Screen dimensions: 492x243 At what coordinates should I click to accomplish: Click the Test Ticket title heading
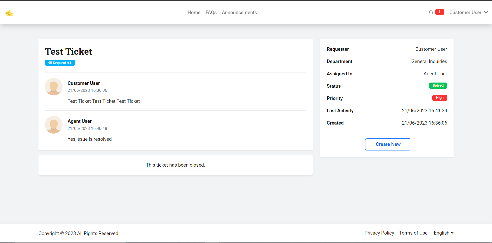click(68, 51)
